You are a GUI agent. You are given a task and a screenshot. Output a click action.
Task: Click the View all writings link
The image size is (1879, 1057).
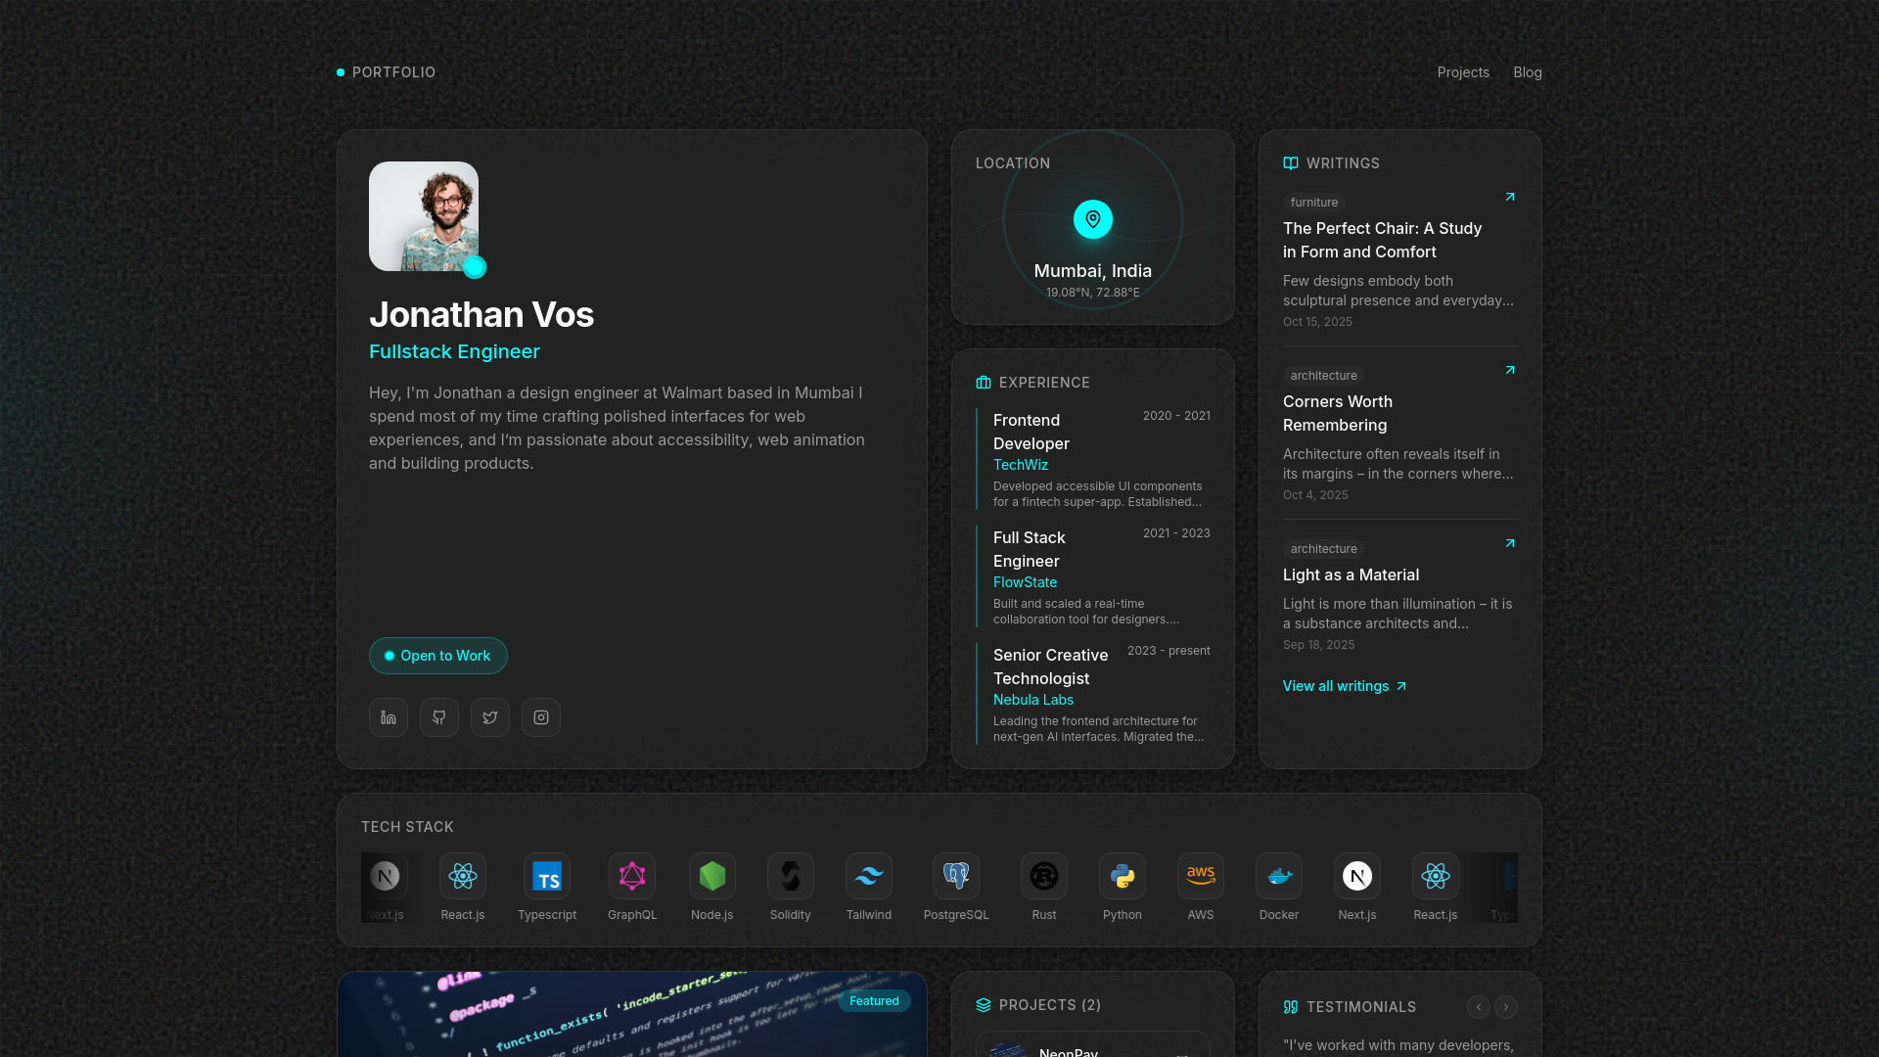tap(1345, 686)
